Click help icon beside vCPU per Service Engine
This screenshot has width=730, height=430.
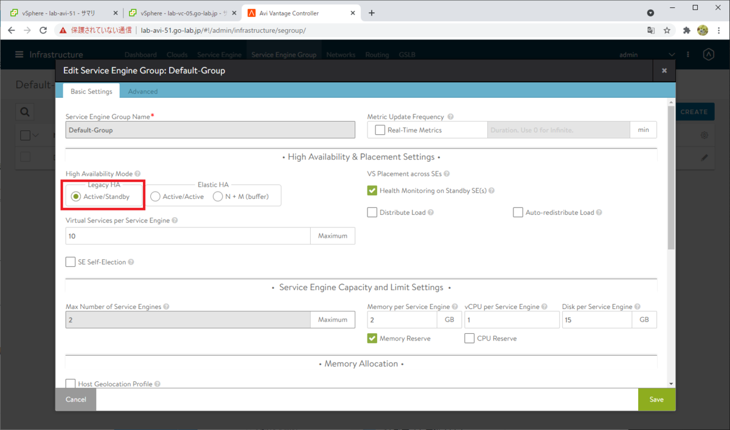tap(544, 307)
